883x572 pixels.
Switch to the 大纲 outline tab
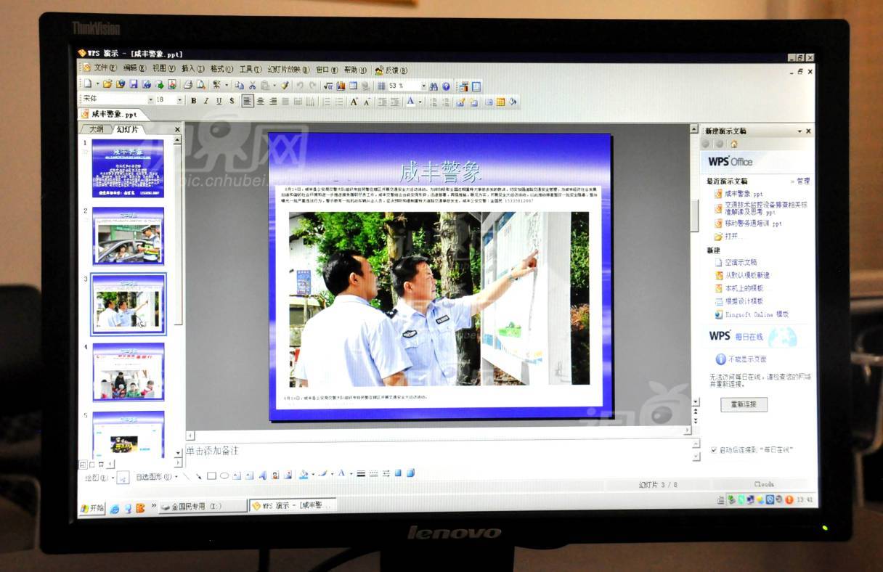tap(95, 129)
